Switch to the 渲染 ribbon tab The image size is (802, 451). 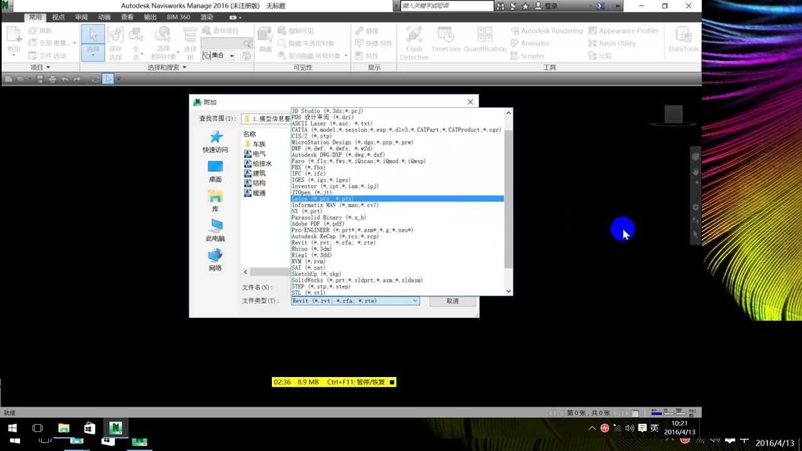click(207, 18)
